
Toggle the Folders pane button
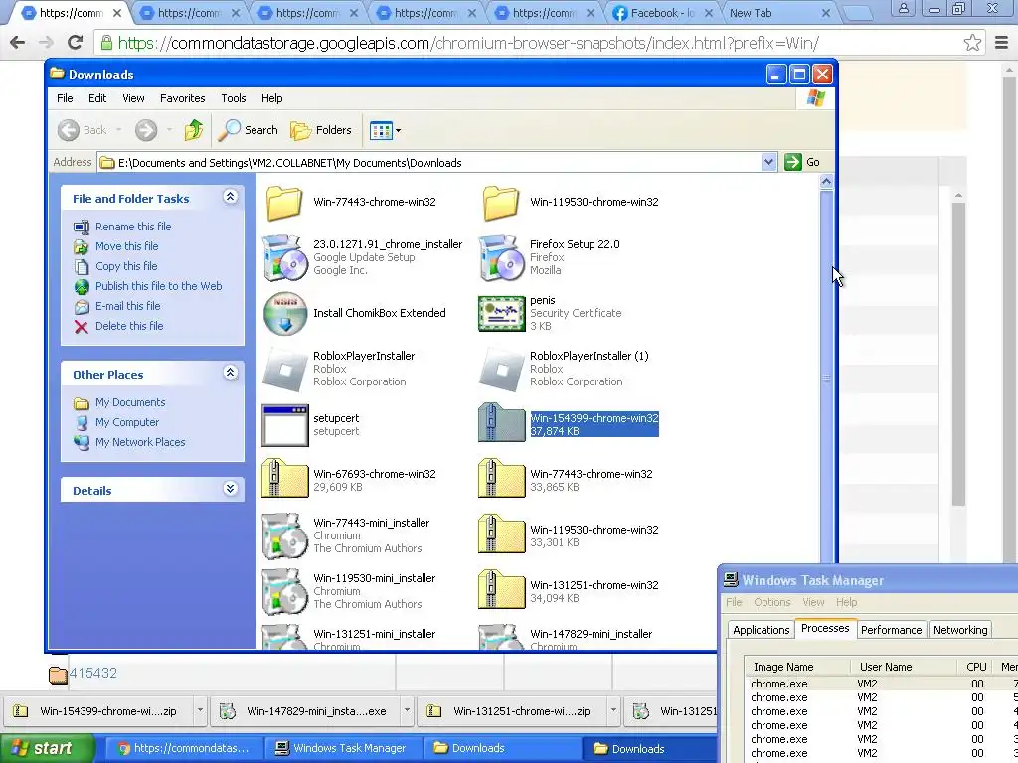coord(321,130)
